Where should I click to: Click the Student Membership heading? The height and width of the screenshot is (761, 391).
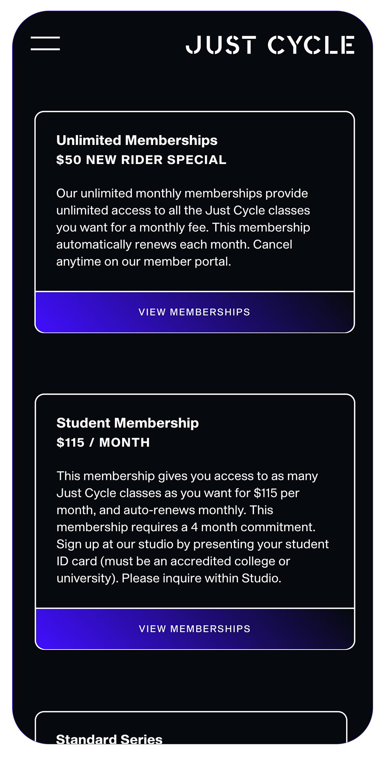pyautogui.click(x=128, y=423)
